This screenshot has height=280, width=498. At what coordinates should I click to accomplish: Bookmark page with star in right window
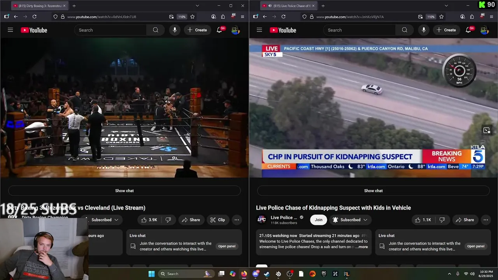[441, 17]
